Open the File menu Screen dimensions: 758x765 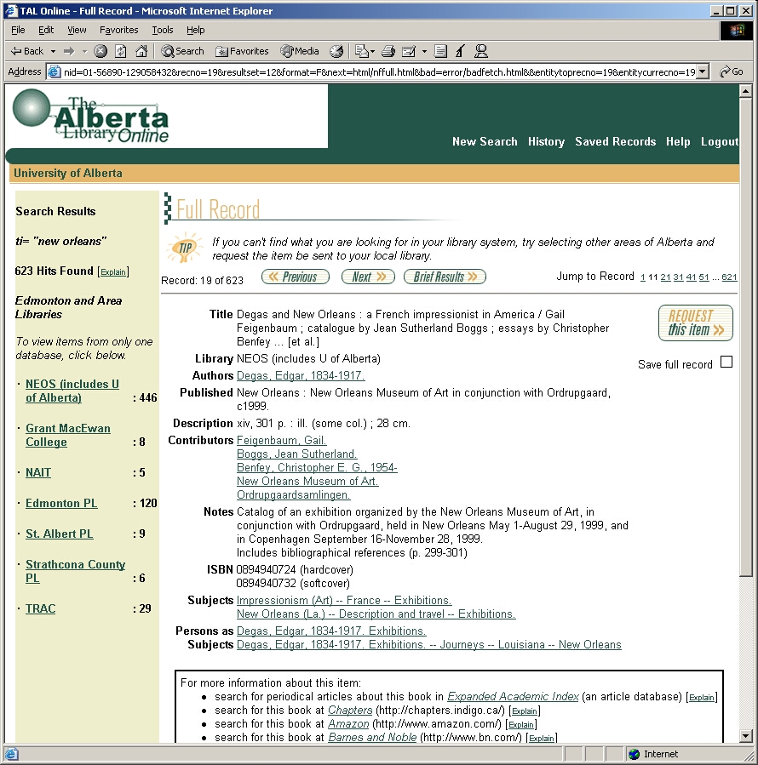coord(18,31)
